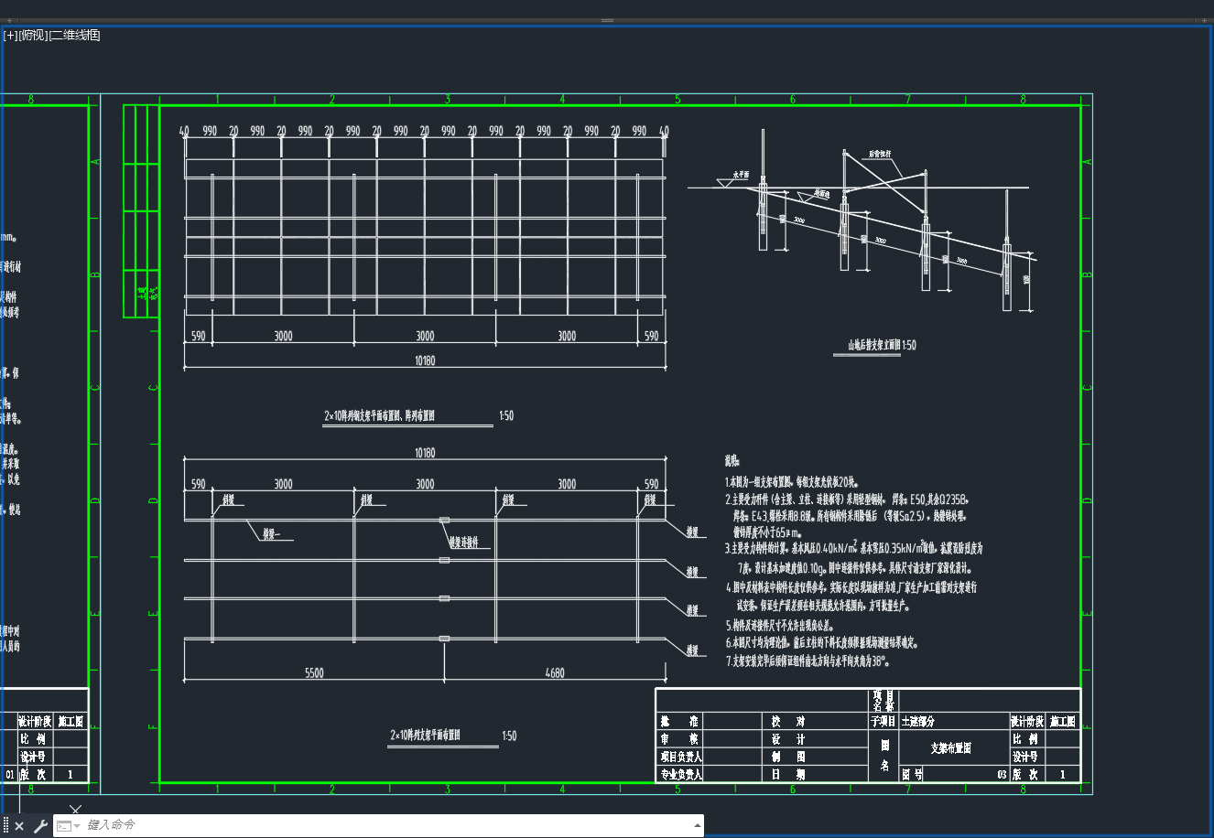Select the 山地后排支架立面图 1:50 title
Image resolution: width=1214 pixels, height=838 pixels.
pos(882,346)
